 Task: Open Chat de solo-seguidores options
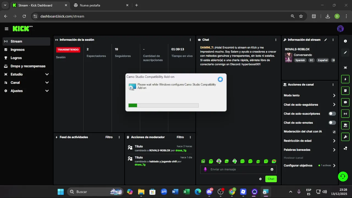click(310, 105)
